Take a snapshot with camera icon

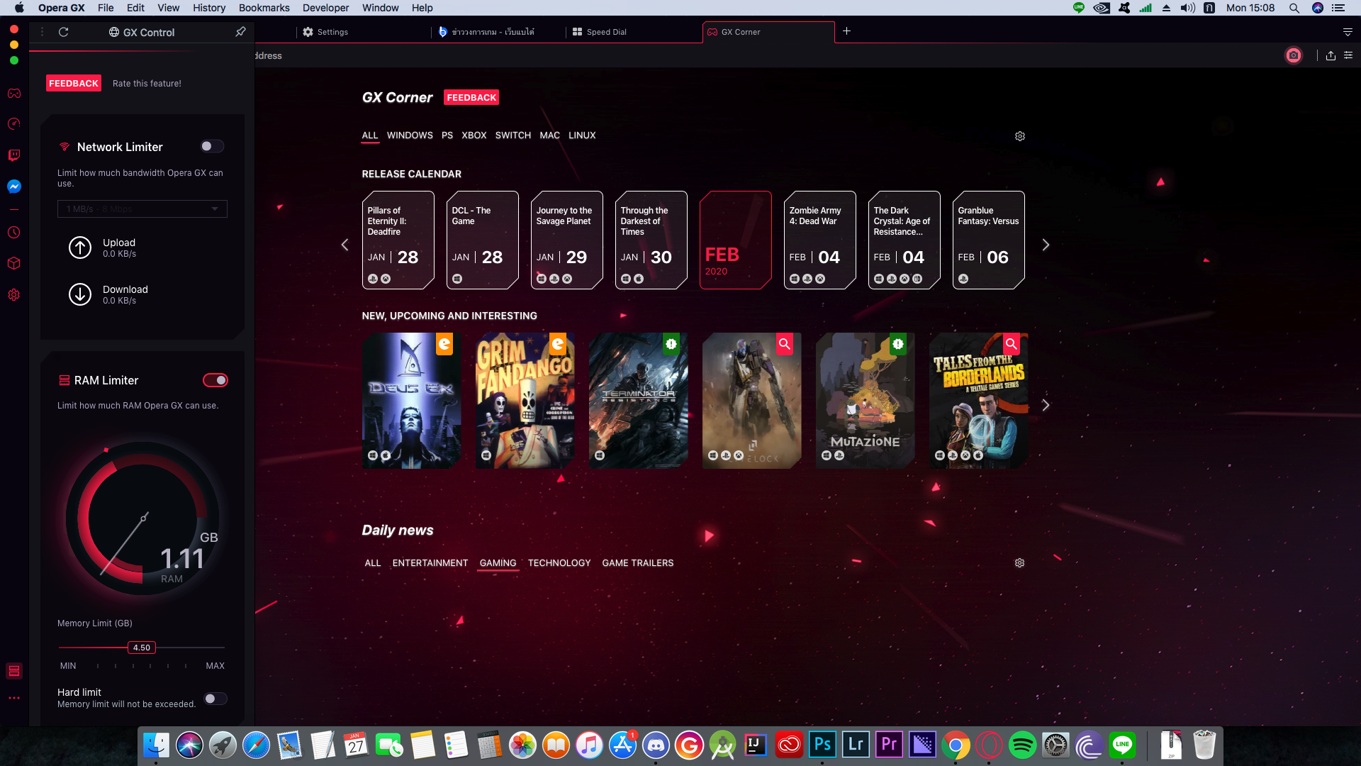click(1294, 55)
